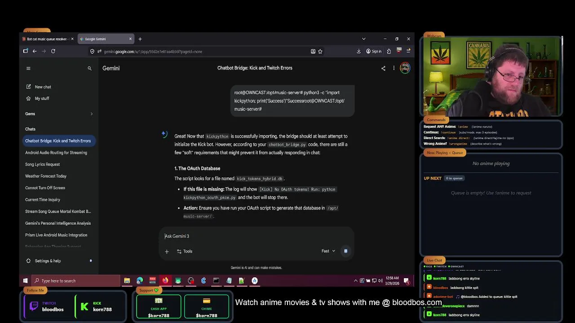Click the Chats section heading

pos(30,129)
